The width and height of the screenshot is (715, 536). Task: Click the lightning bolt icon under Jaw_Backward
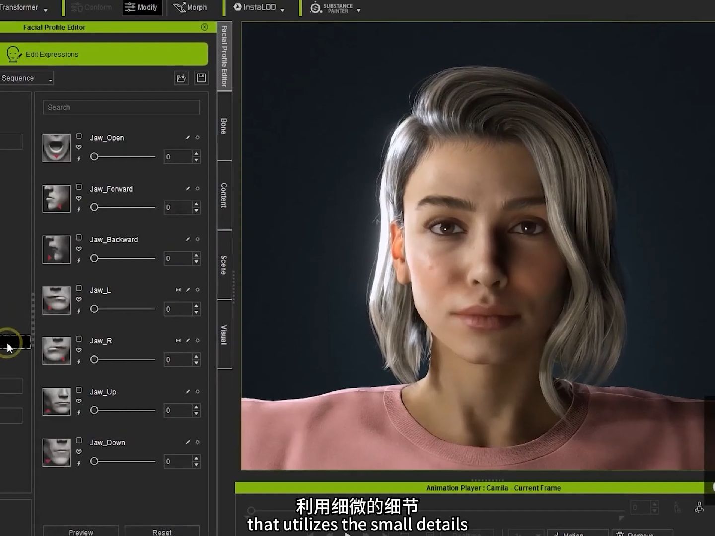(79, 260)
